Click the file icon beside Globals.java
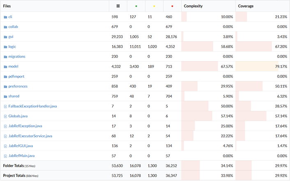Viewport: 290px width, 181px height. pyautogui.click(x=5, y=116)
